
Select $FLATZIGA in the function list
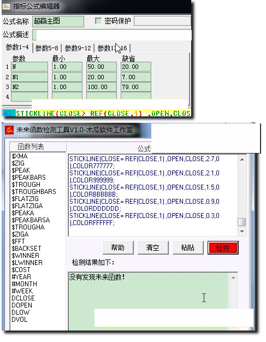[x=27, y=206]
